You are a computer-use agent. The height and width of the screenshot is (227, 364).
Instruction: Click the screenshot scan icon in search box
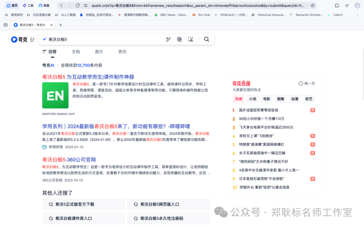coord(190,39)
